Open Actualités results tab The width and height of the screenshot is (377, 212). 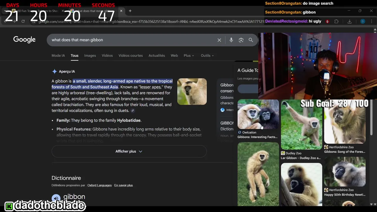(x=157, y=56)
